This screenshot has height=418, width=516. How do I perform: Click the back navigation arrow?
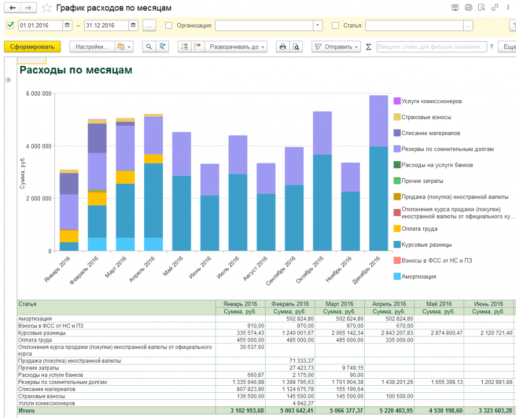click(13, 8)
